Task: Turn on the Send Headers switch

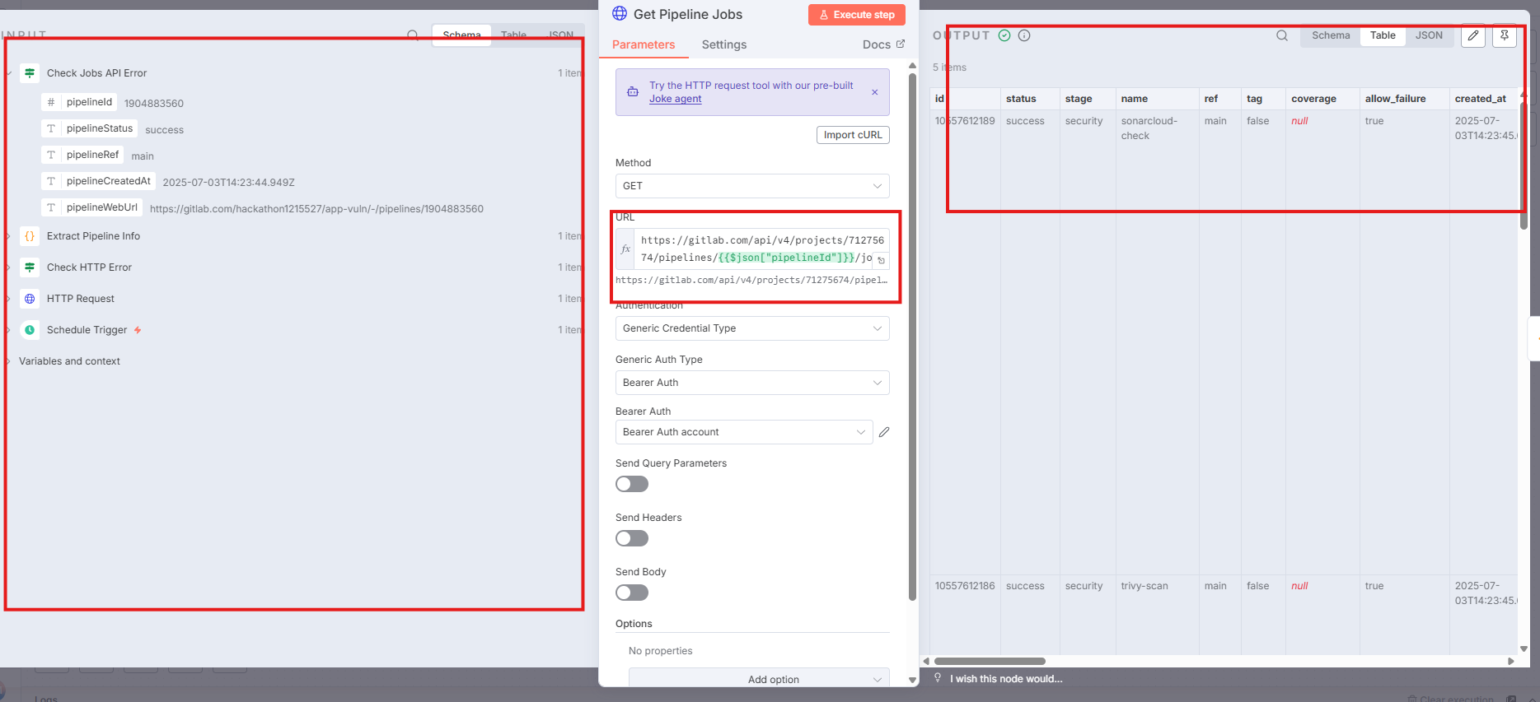Action: click(632, 538)
